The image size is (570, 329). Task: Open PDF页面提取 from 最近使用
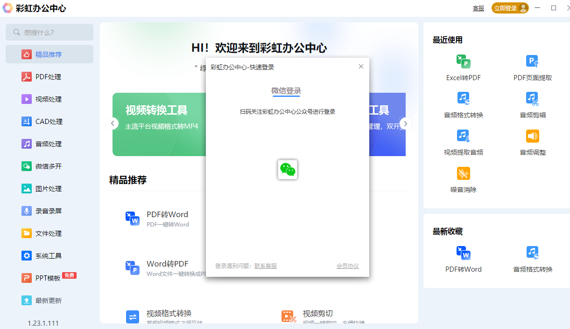tap(533, 68)
